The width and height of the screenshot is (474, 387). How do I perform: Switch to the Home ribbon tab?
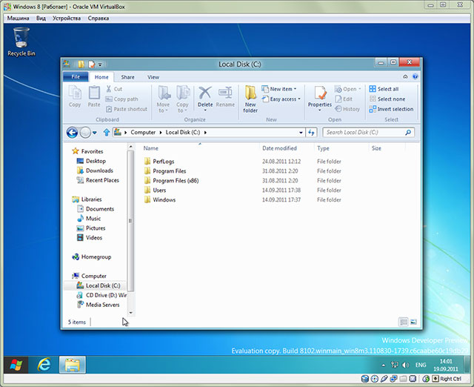[x=101, y=77]
